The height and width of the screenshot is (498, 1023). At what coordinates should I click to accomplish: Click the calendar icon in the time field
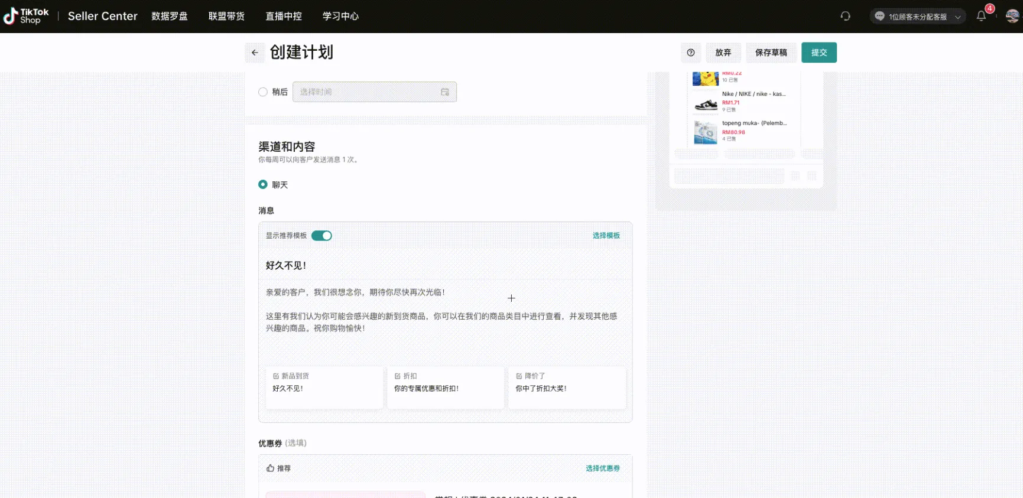point(445,92)
